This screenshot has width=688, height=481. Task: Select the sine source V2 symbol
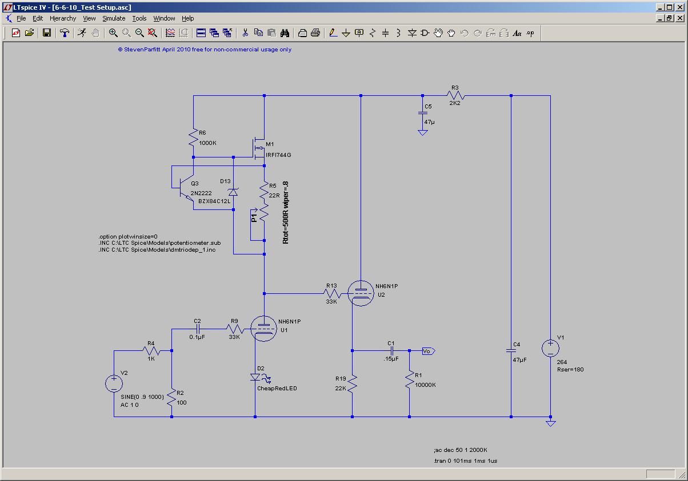[x=114, y=383]
